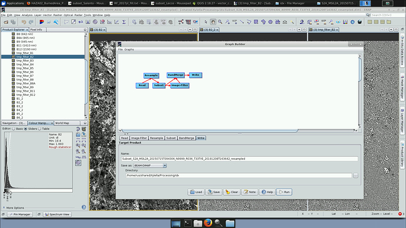
Task: Click the Save button in Graph Builder
Action: click(214, 192)
